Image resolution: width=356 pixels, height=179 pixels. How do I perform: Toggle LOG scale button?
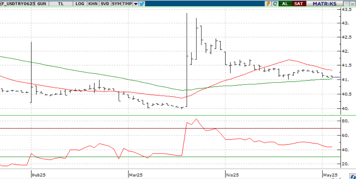(x=80, y=4)
